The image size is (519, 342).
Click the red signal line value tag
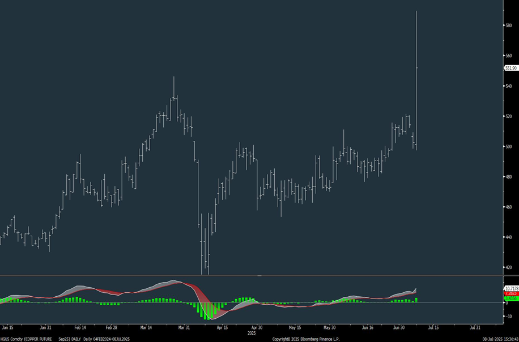coord(511,293)
